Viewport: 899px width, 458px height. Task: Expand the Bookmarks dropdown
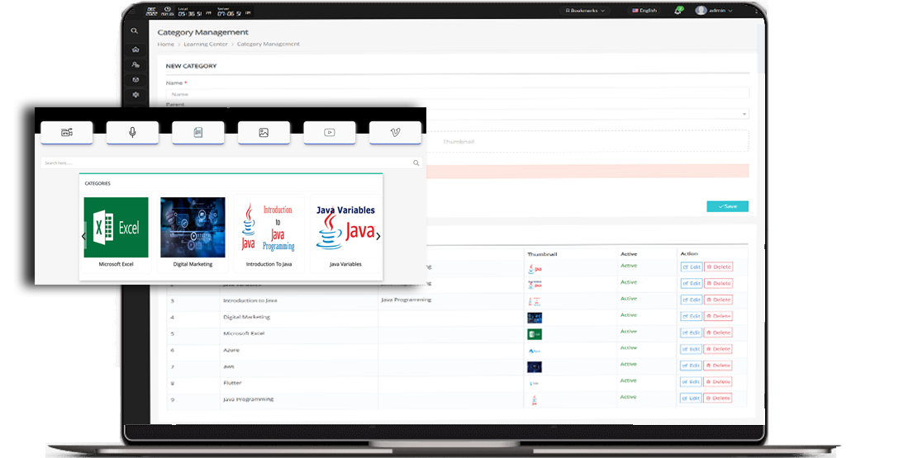586,11
